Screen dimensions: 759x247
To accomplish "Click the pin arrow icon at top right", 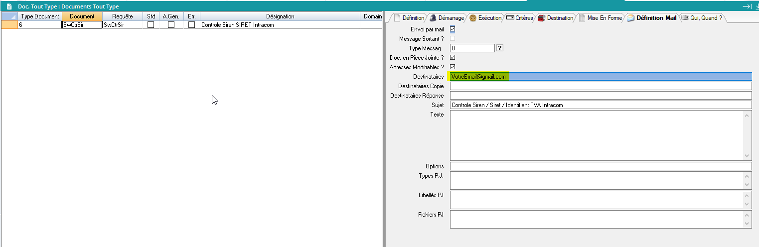I will pos(747,6).
